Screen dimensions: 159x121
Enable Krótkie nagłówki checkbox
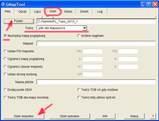coord(79,36)
